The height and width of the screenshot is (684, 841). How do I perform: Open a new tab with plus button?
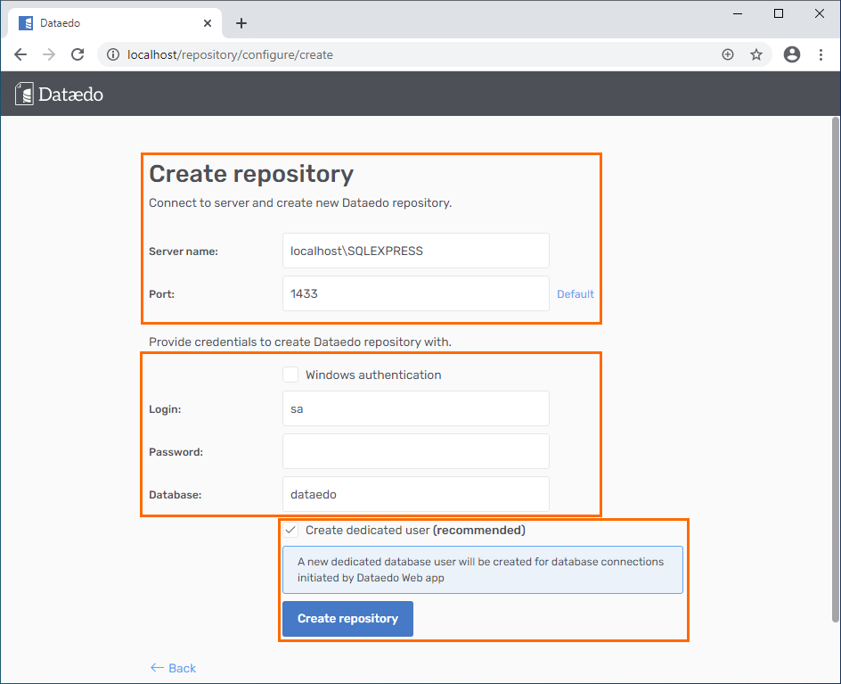[x=241, y=23]
